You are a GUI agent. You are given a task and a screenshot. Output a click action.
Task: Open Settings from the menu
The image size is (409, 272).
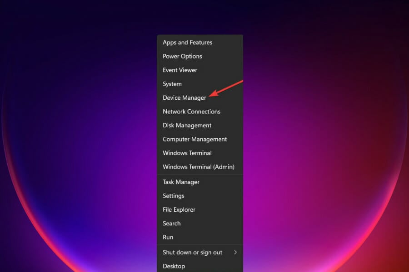pos(200,196)
